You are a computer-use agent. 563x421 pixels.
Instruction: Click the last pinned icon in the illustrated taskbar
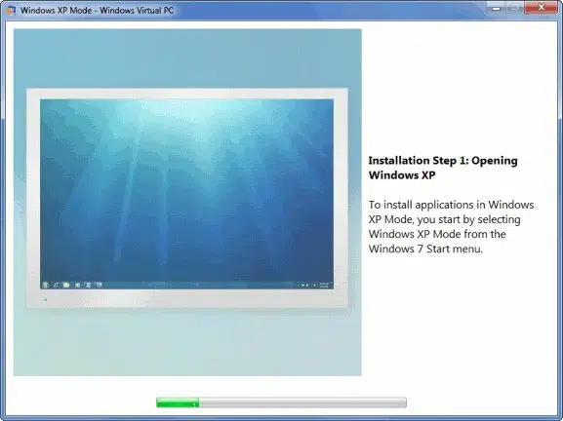pyautogui.click(x=99, y=286)
